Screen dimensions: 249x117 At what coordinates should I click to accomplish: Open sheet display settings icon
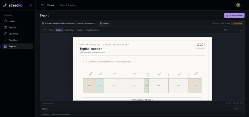point(241,30)
